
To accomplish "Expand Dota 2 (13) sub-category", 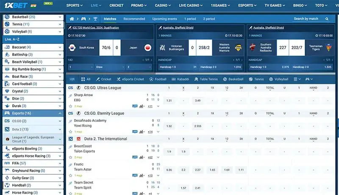I will (x=60, y=129).
